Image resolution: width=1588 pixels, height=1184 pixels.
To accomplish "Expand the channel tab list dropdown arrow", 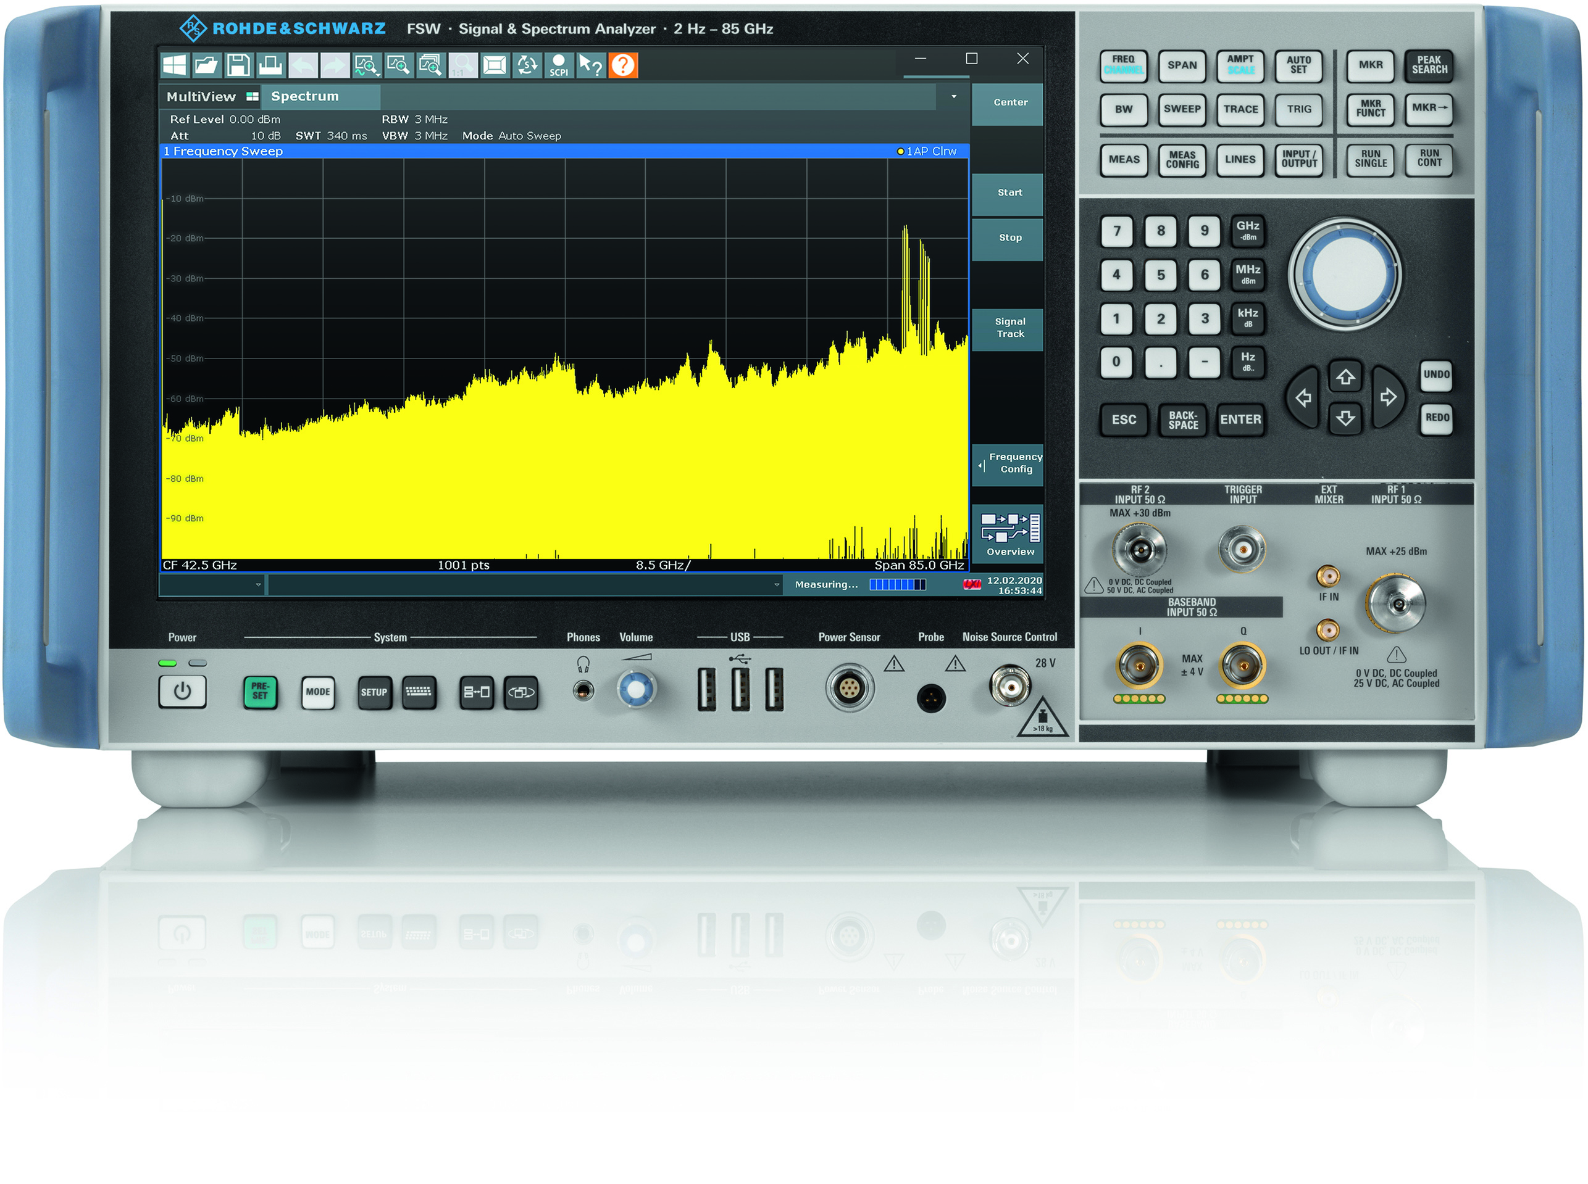I will pyautogui.click(x=953, y=97).
